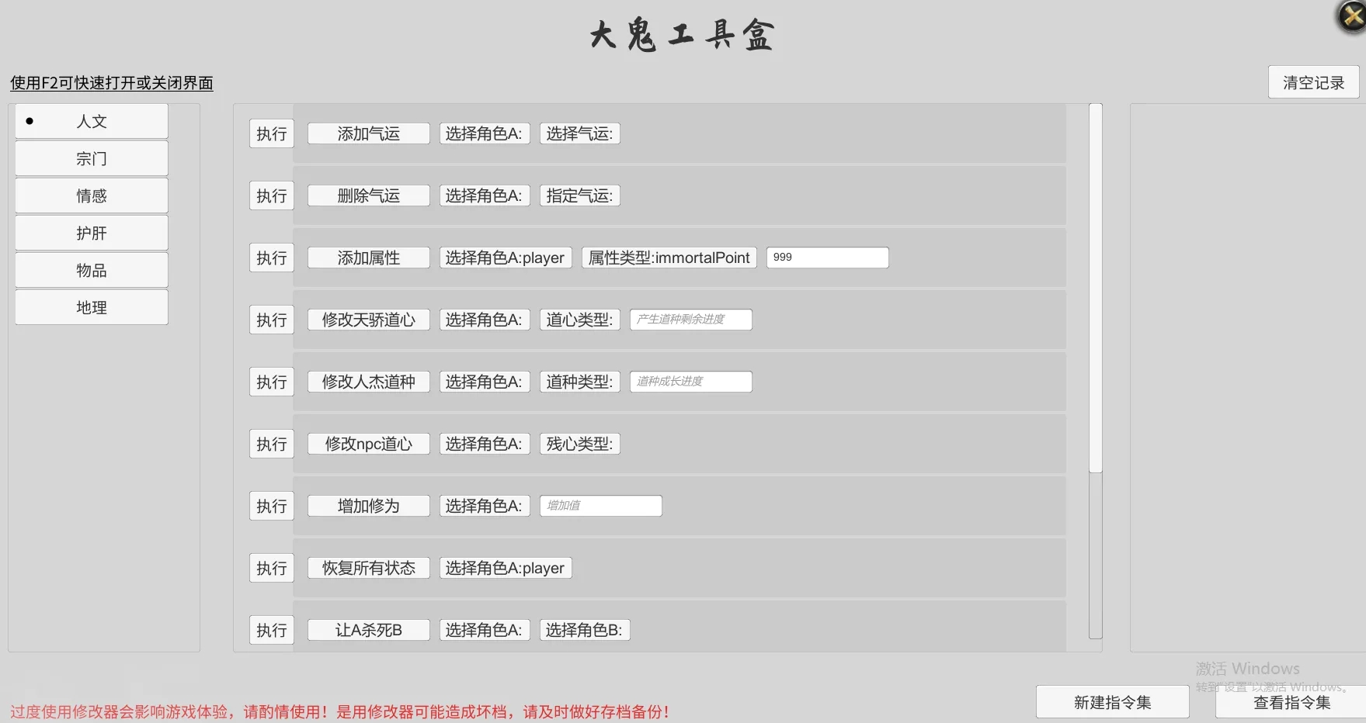The image size is (1366, 723).
Task: Open the 地理 category panel
Action: click(91, 307)
